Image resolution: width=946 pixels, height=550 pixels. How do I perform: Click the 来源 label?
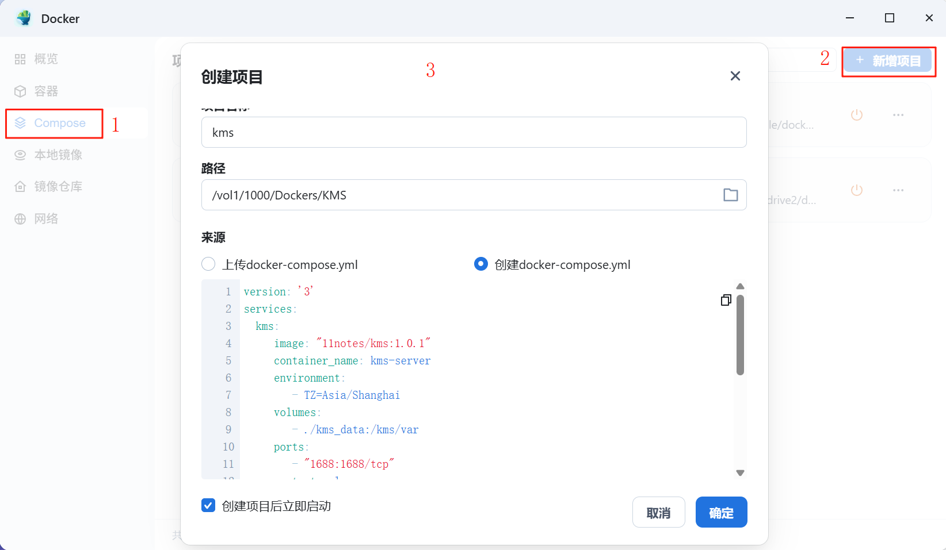click(x=213, y=237)
